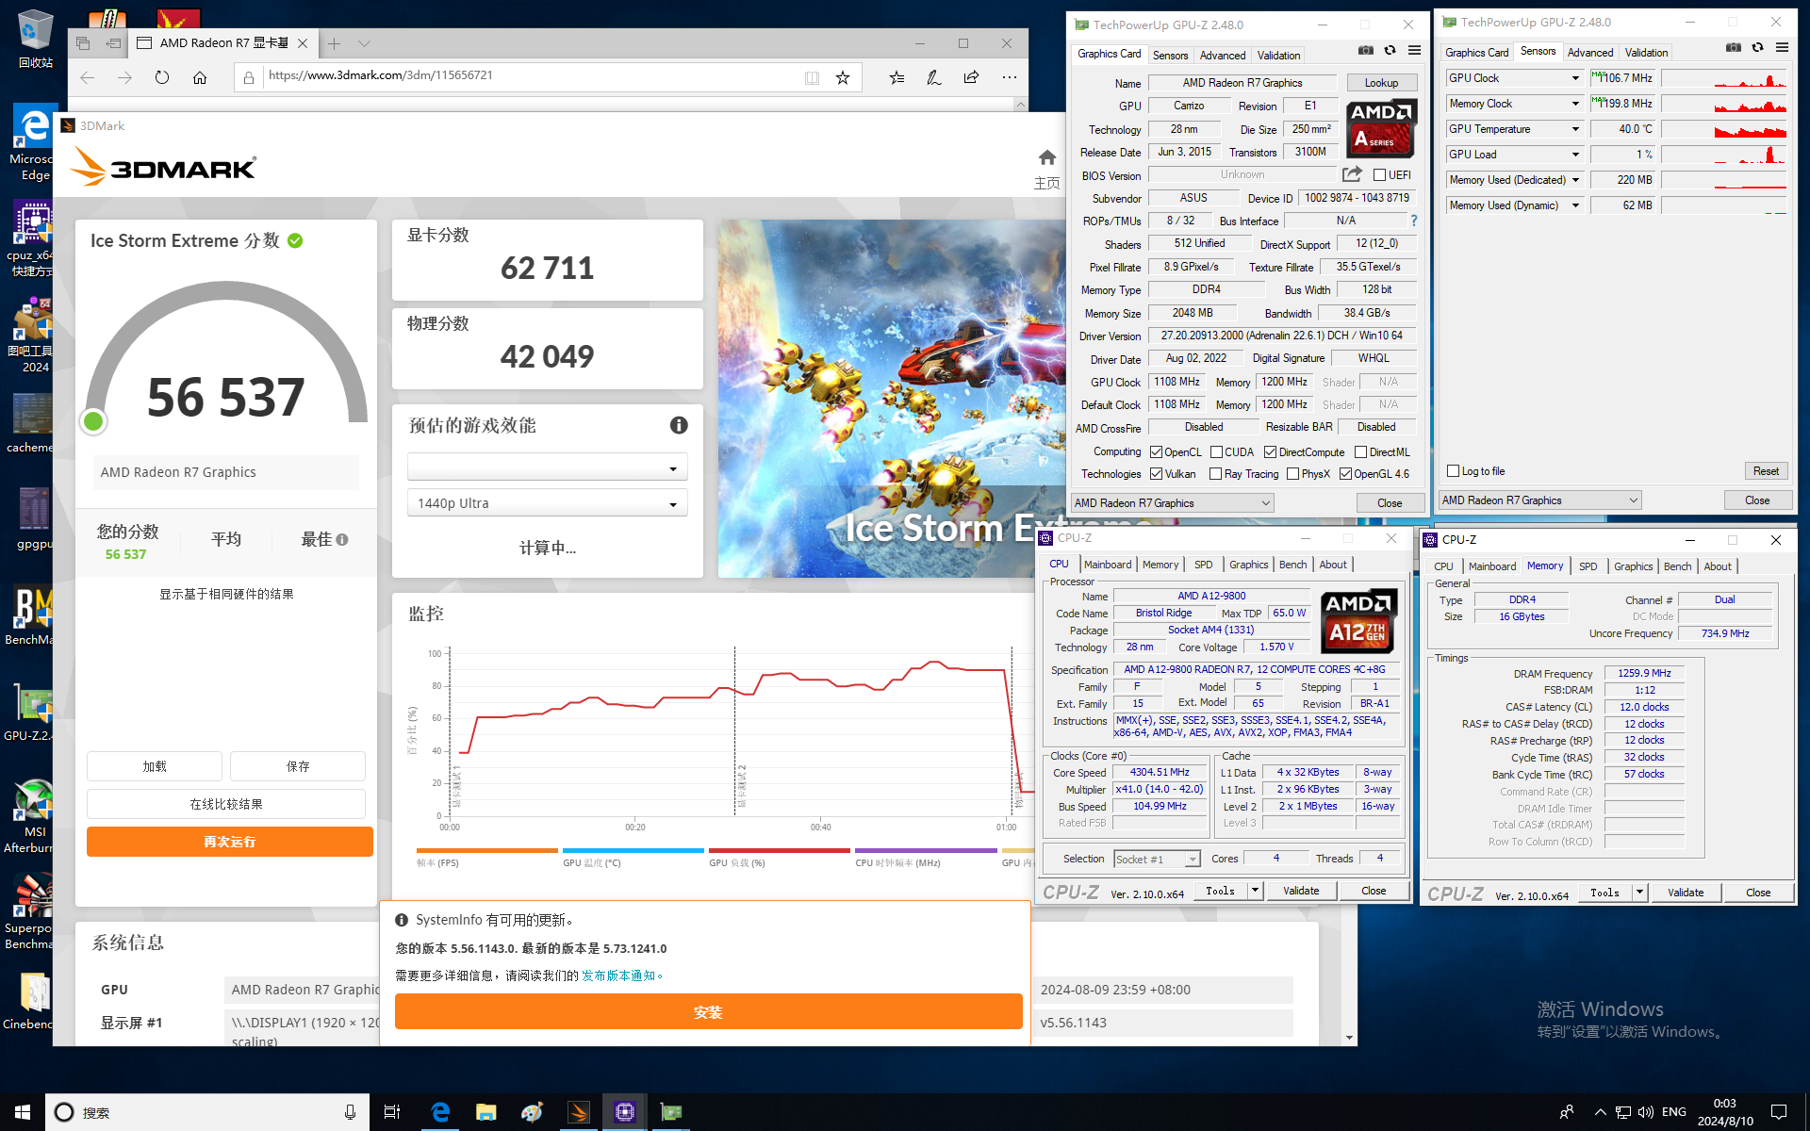
Task: Toggle the DirectML checkbox in GPU-Z
Action: click(x=1360, y=452)
